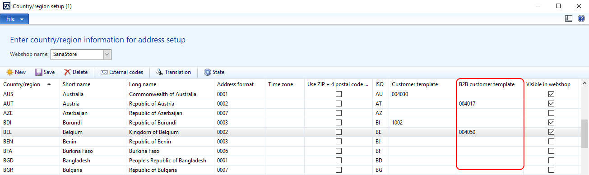Image resolution: width=589 pixels, height=175 pixels.
Task: Click the ISO column header
Action: (380, 84)
